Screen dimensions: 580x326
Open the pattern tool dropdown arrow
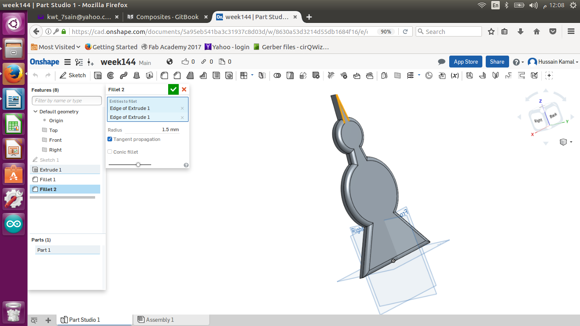click(x=252, y=75)
